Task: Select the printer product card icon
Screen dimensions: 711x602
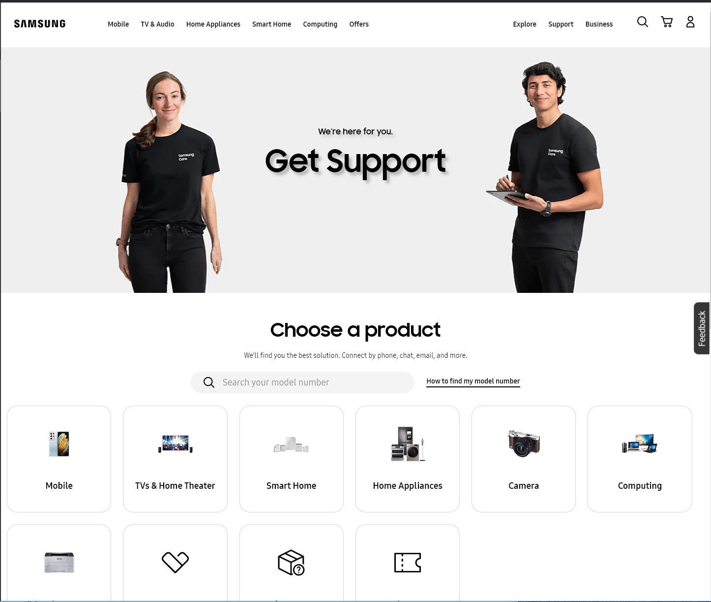Action: pos(59,562)
